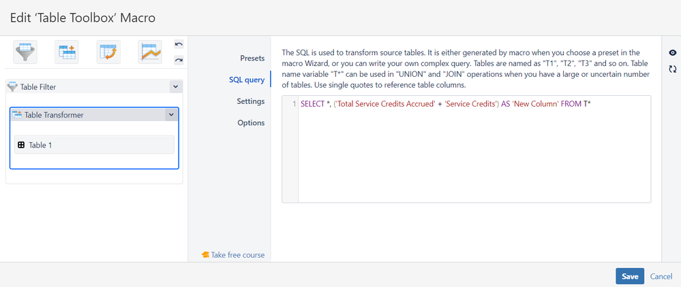Viewport: 681px width, 287px height.
Task: Click the Save button
Action: coord(630,277)
